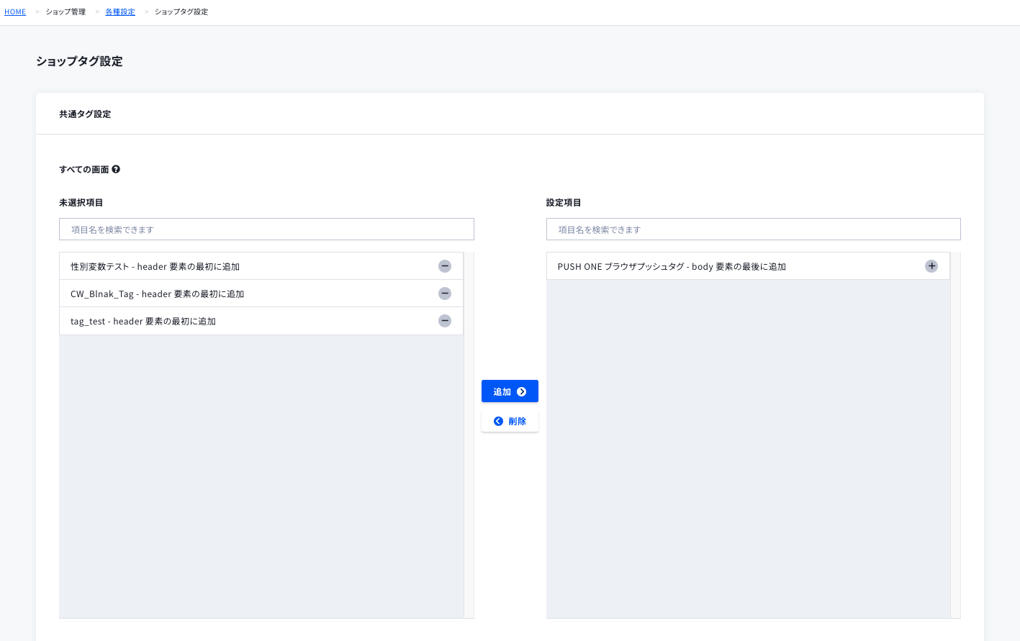Click the ショップ管理 breadcrumb entry

point(65,12)
